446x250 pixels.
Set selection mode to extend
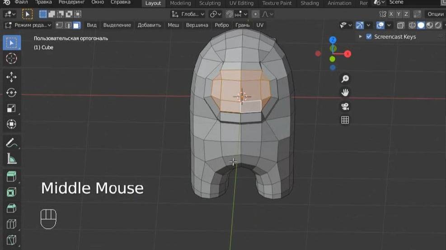tap(52, 14)
